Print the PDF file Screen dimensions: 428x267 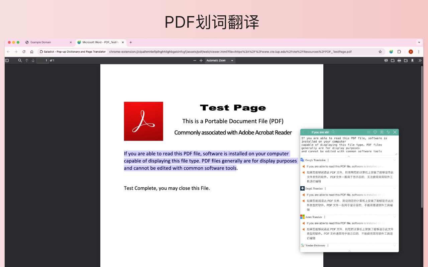(x=399, y=60)
